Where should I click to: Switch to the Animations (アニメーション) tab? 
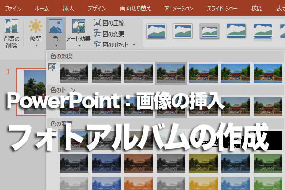179,9
